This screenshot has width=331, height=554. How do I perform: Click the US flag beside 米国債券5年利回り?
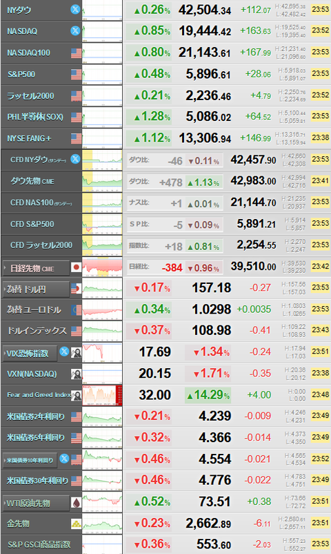(x=77, y=438)
